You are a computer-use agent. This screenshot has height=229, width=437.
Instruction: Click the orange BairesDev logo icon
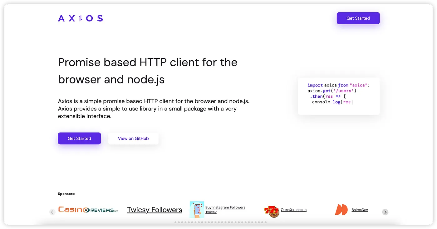point(341,210)
